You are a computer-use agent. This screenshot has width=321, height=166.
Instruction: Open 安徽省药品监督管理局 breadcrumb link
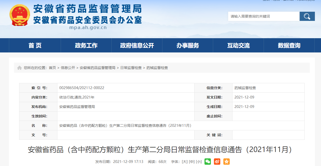pyautogui.click(x=98, y=68)
